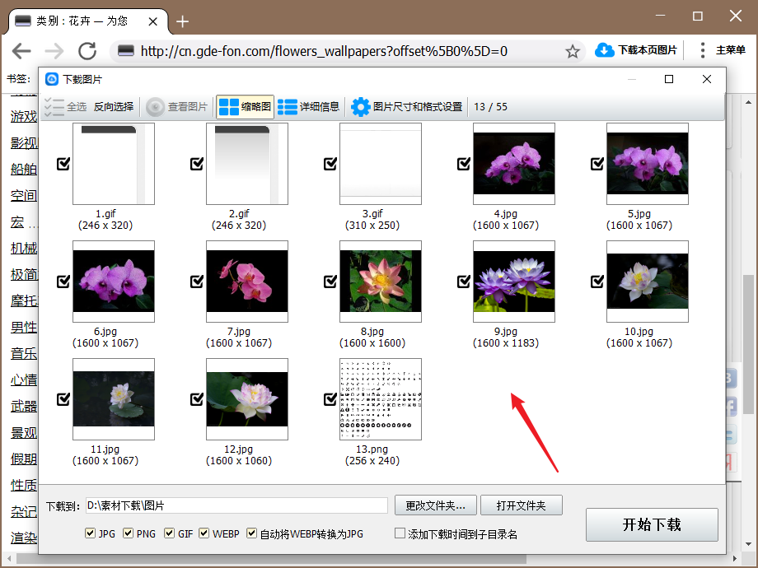Image resolution: width=758 pixels, height=568 pixels.
Task: Open the 假期 category link in sidebar
Action: (x=24, y=459)
